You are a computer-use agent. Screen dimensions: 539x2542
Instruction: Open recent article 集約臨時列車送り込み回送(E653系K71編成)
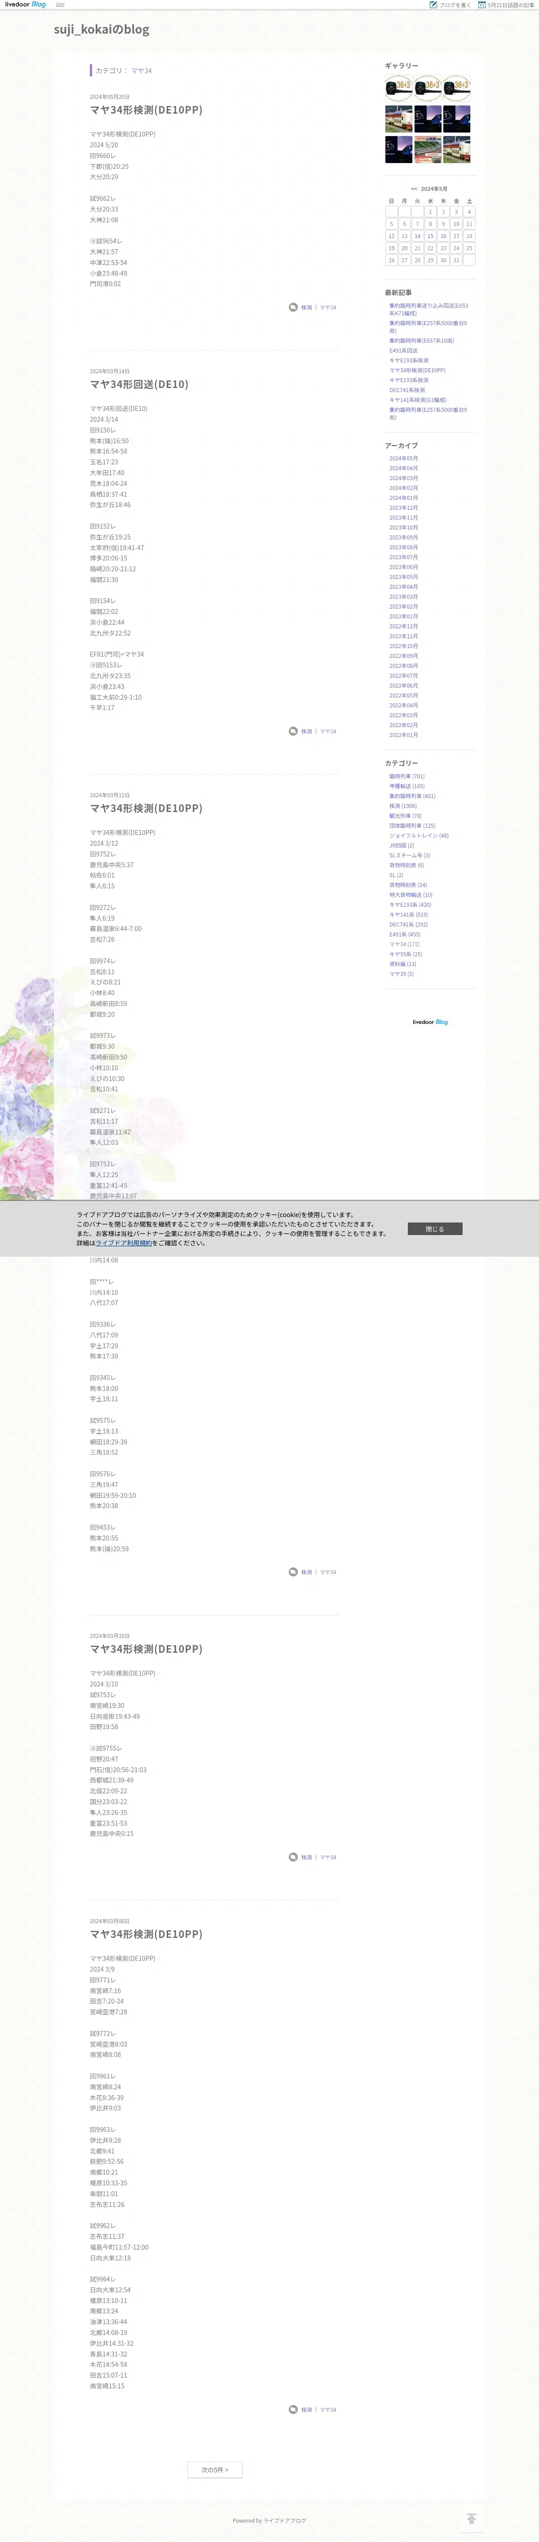(x=429, y=310)
